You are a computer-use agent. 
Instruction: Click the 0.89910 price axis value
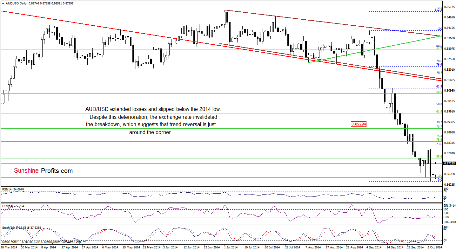point(449,112)
